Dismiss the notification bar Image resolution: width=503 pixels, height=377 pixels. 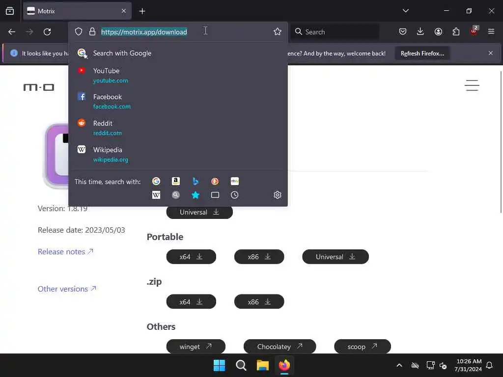(x=491, y=53)
